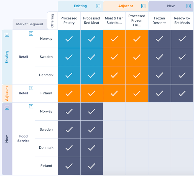This screenshot has width=194, height=176.
Task: Collapse the Finland Retail segment row
Action: tap(31, 88)
